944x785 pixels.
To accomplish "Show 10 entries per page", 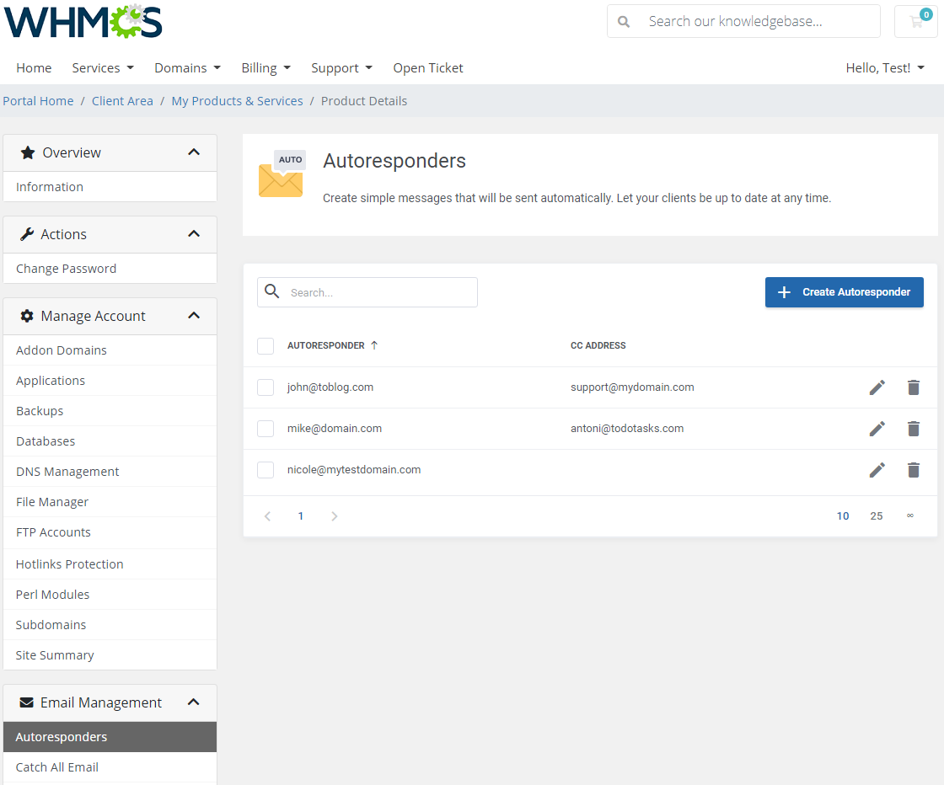I will coord(842,516).
